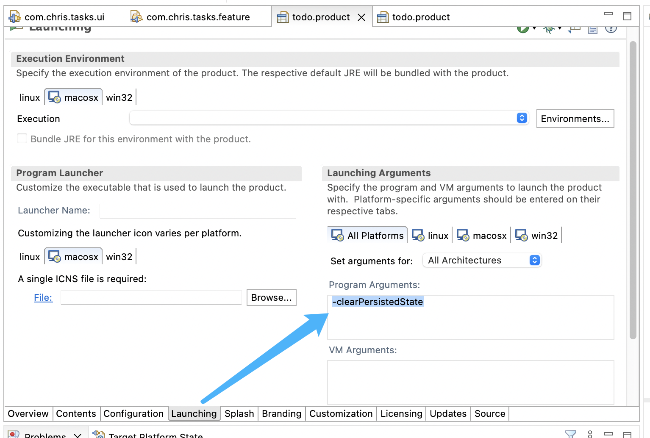Click into the Program Arguments text area
This screenshot has width=650, height=438.
click(471, 317)
